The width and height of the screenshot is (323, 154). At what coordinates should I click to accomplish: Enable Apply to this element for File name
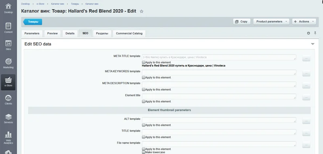point(144,149)
